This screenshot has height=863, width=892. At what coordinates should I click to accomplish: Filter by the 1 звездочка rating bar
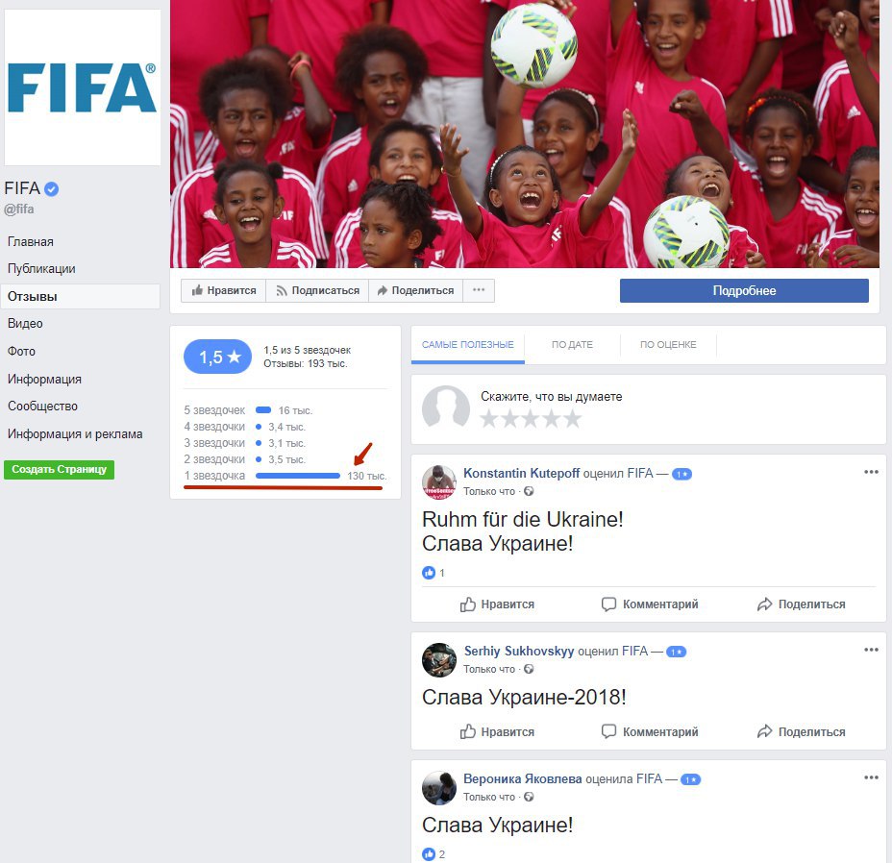pyautogui.click(x=285, y=476)
